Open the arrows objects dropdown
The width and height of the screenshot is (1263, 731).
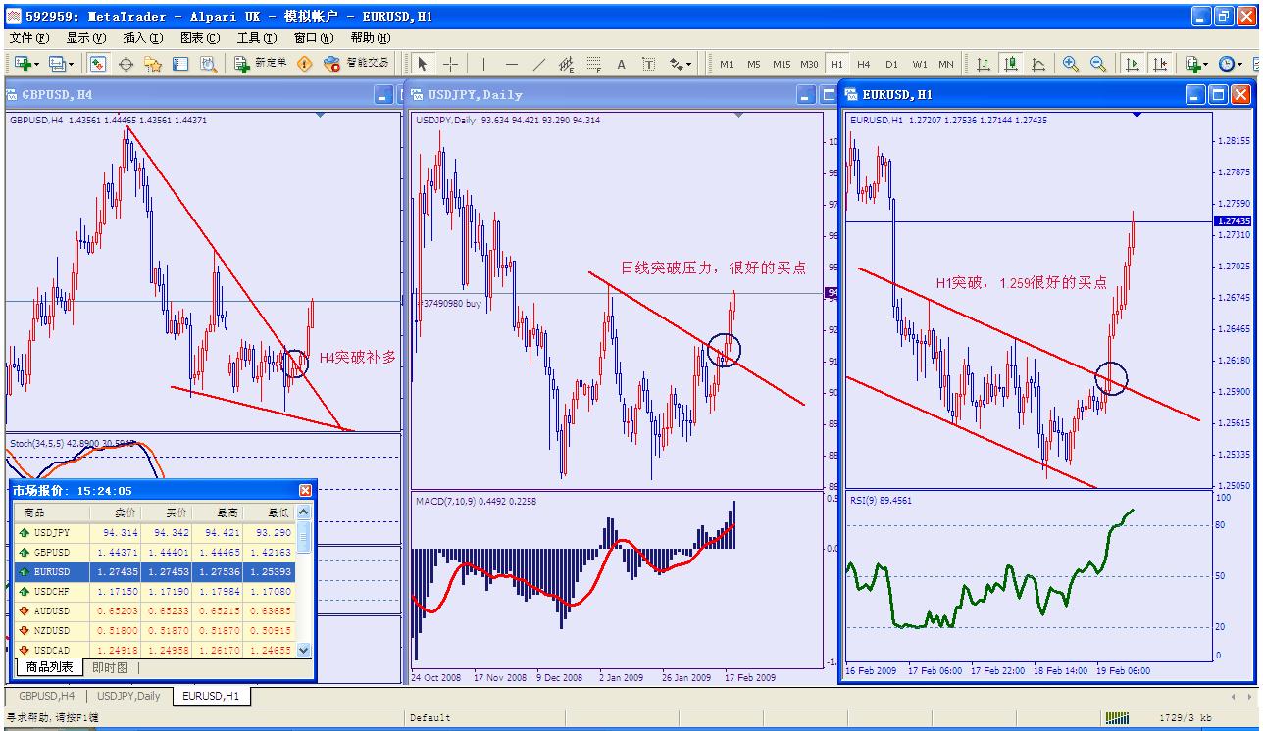pos(681,64)
